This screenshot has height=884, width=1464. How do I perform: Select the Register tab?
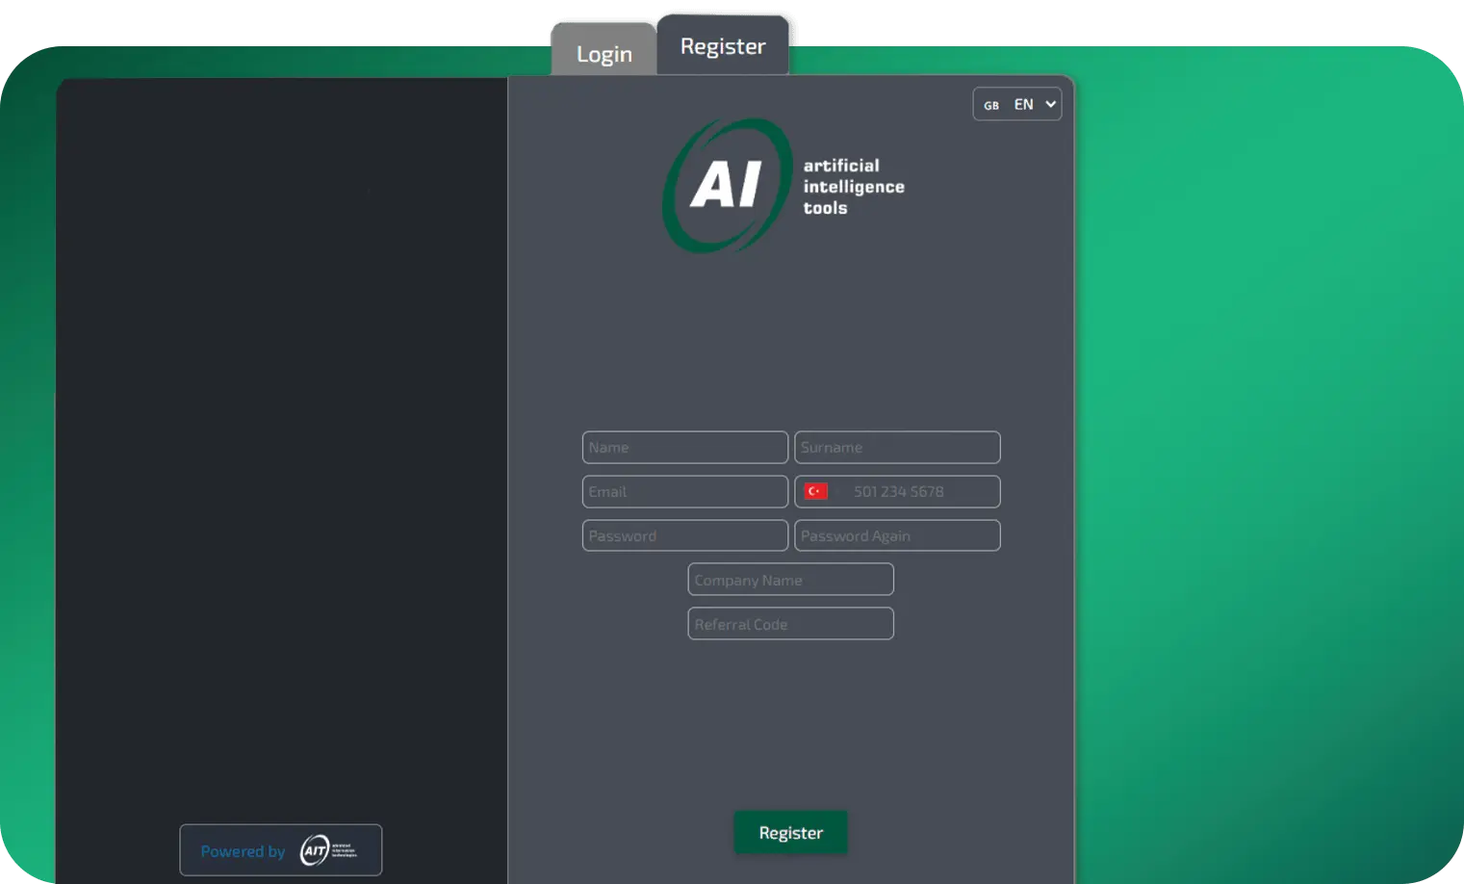coord(723,45)
